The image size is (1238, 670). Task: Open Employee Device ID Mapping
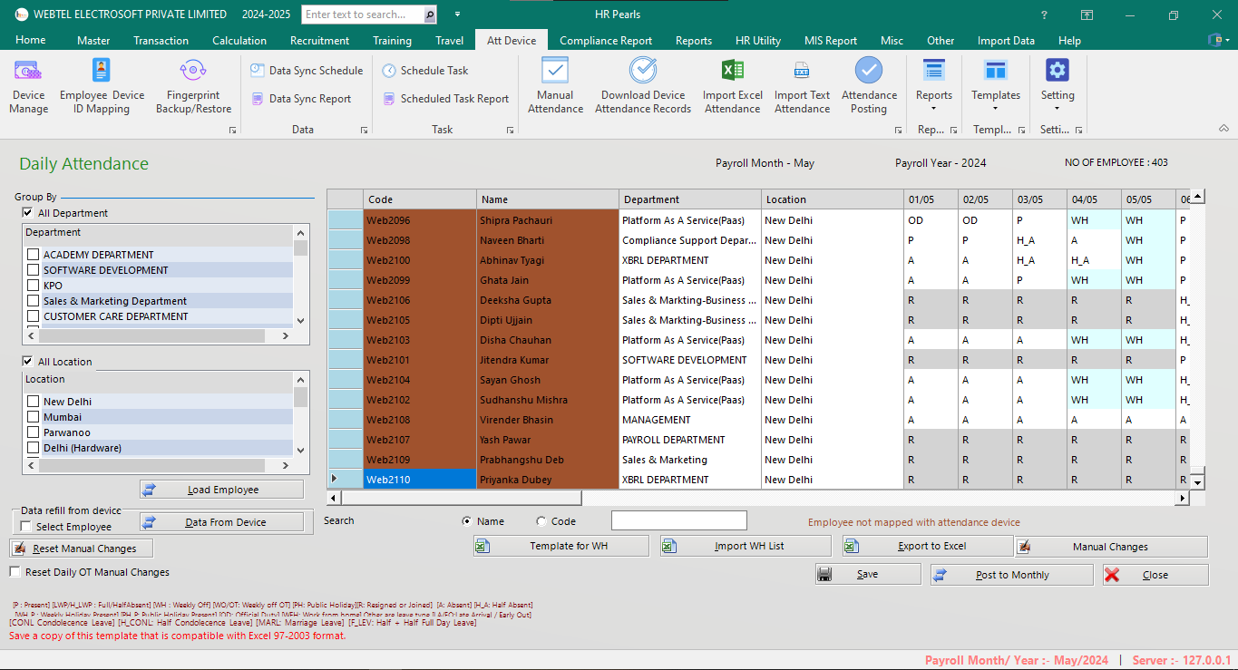pos(101,83)
